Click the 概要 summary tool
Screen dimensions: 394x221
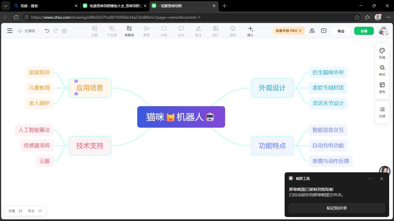click(x=147, y=31)
